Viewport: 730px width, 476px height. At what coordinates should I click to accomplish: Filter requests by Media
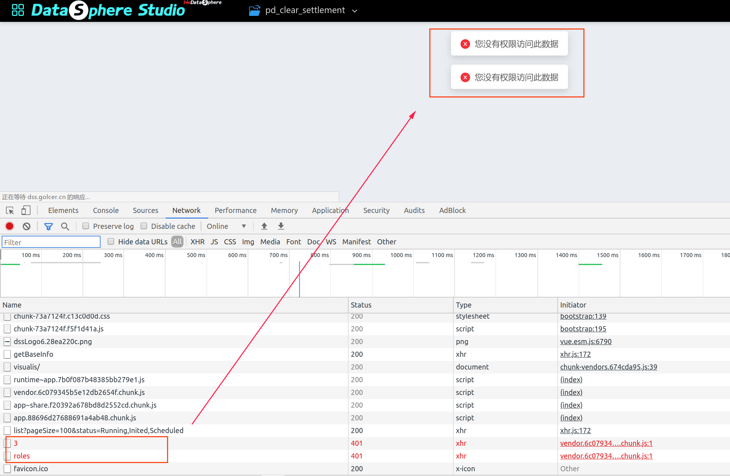coord(270,242)
